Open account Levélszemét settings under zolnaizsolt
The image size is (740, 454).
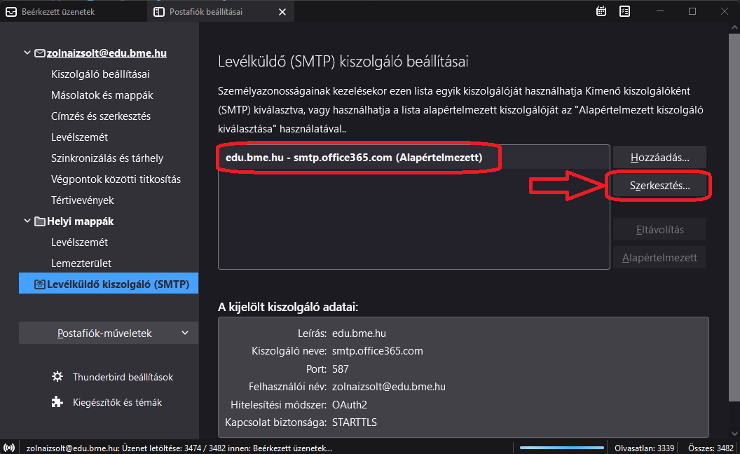(79, 137)
